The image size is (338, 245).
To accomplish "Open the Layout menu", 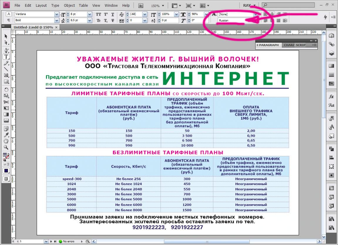I will (x=41, y=5).
